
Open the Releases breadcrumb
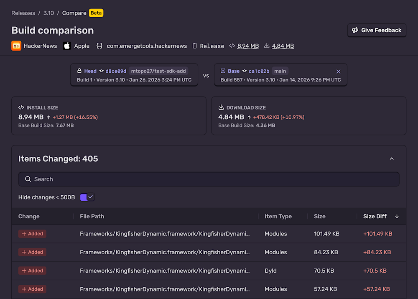point(23,13)
